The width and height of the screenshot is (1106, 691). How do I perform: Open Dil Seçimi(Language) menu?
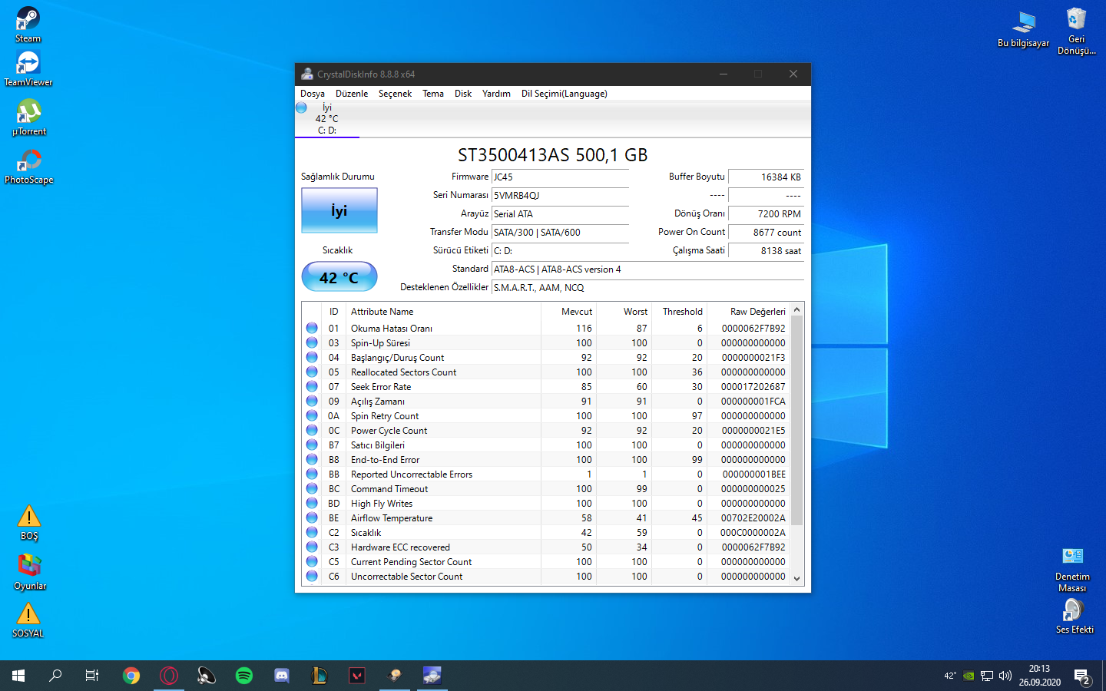pos(565,94)
